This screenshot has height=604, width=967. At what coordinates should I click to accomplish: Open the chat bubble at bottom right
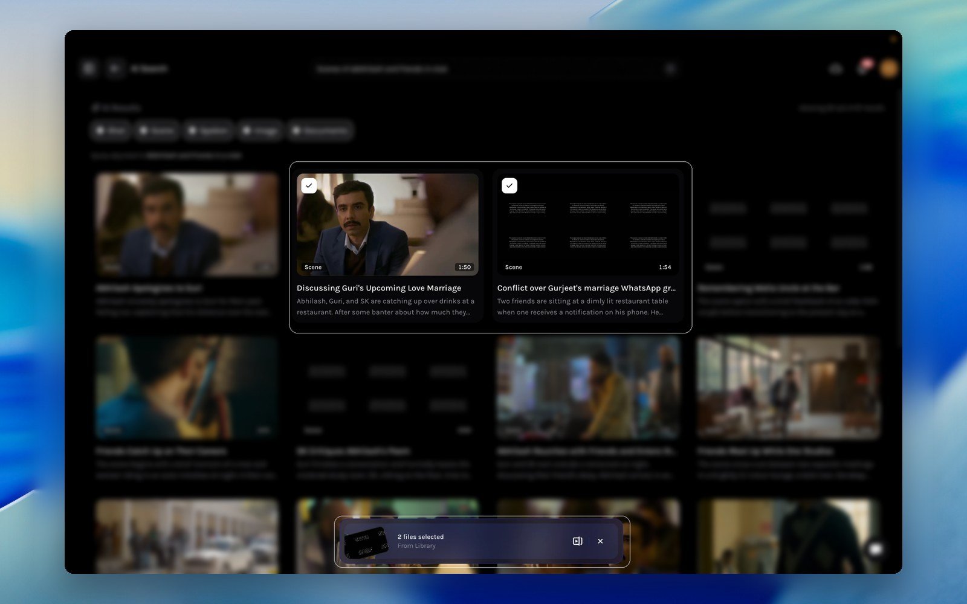pyautogui.click(x=876, y=549)
